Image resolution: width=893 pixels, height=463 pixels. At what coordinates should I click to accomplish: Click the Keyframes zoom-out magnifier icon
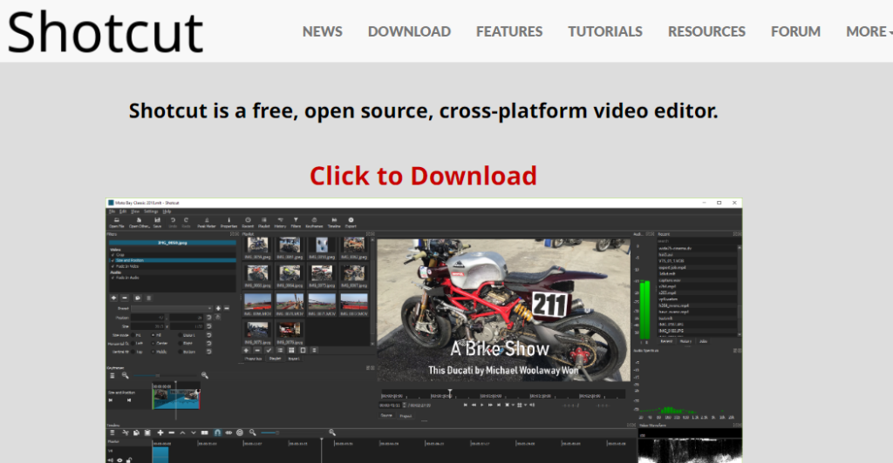pyautogui.click(x=126, y=375)
